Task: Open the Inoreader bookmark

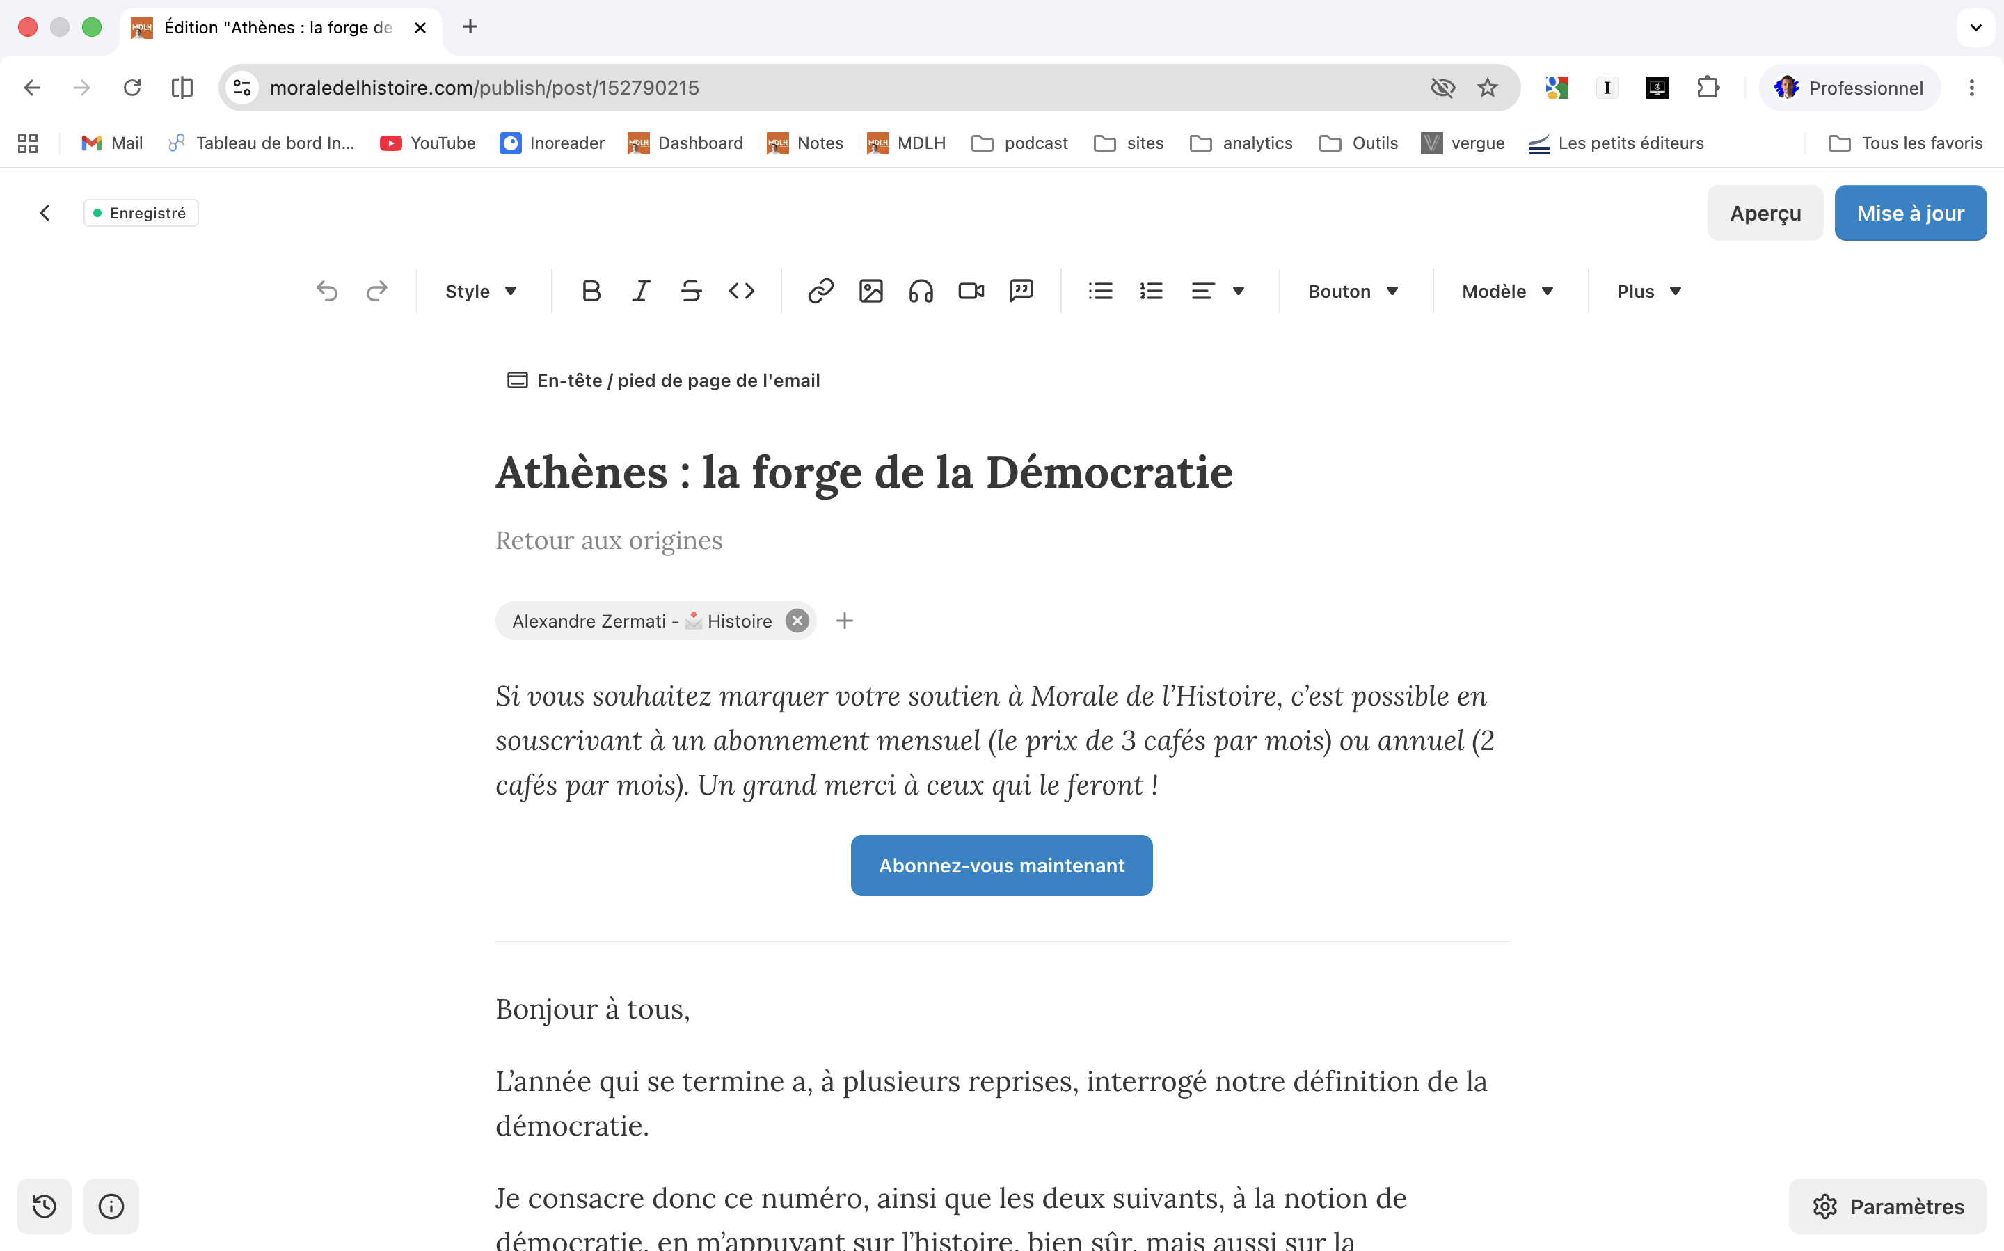Action: pyautogui.click(x=552, y=143)
